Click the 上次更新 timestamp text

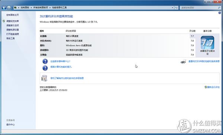click(54, 90)
